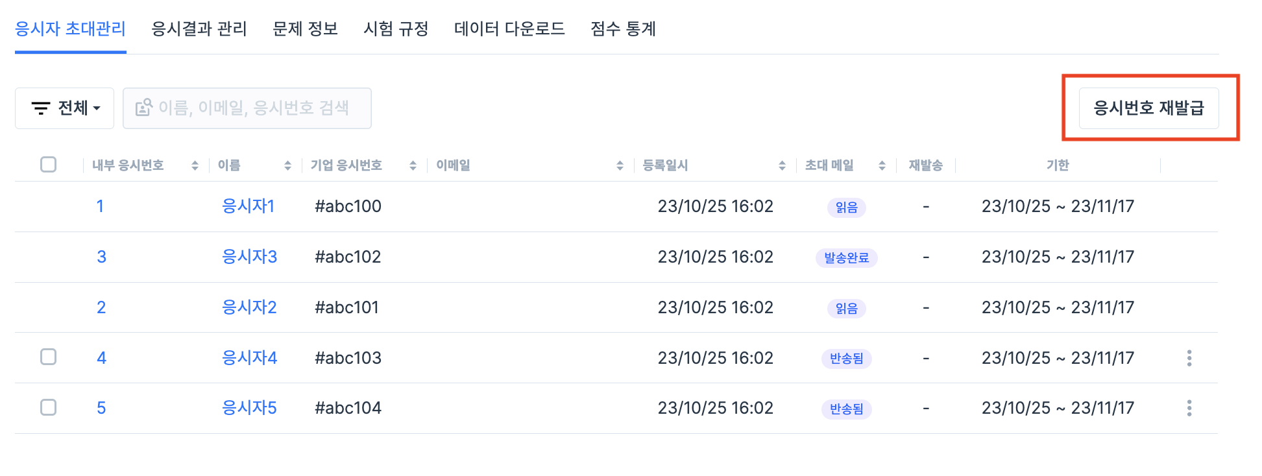Open three-dot menu for 응시자4 row
1262x476 pixels.
pos(1189,358)
